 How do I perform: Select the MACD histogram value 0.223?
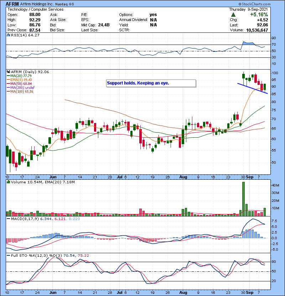(x=74, y=219)
